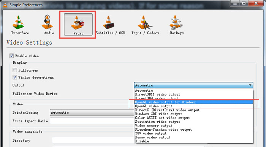Screen dimensions: 266x147
Task: Choose DirectX (DirectDraw) video output
Action: point(193,110)
